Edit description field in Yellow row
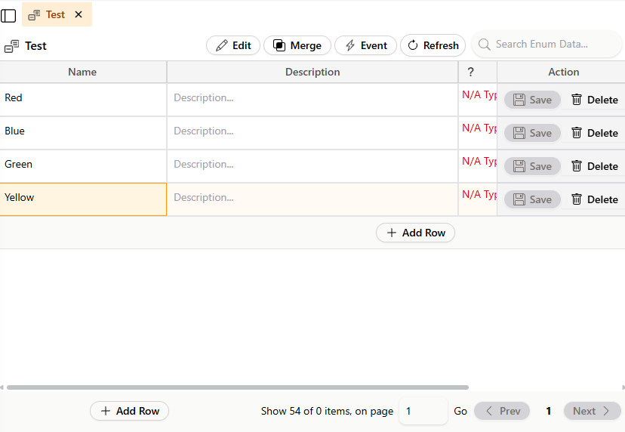The image size is (625, 432). (x=312, y=199)
